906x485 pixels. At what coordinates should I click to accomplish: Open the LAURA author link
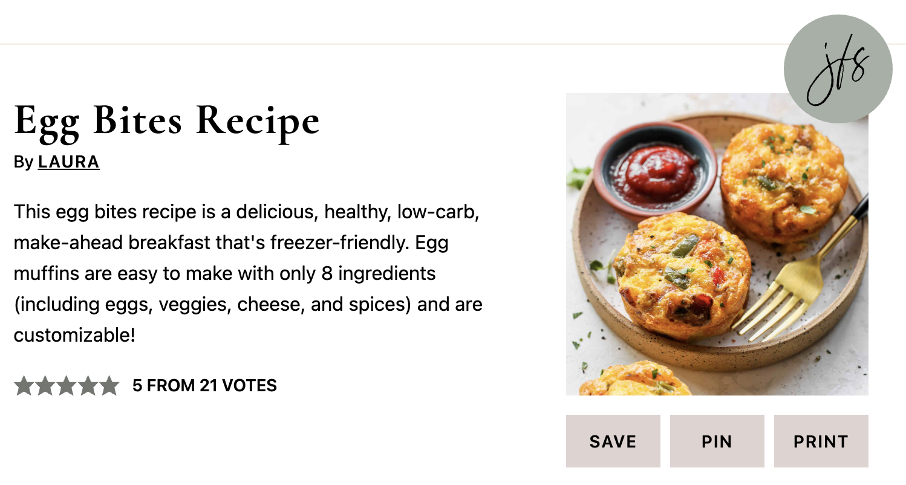tap(68, 162)
